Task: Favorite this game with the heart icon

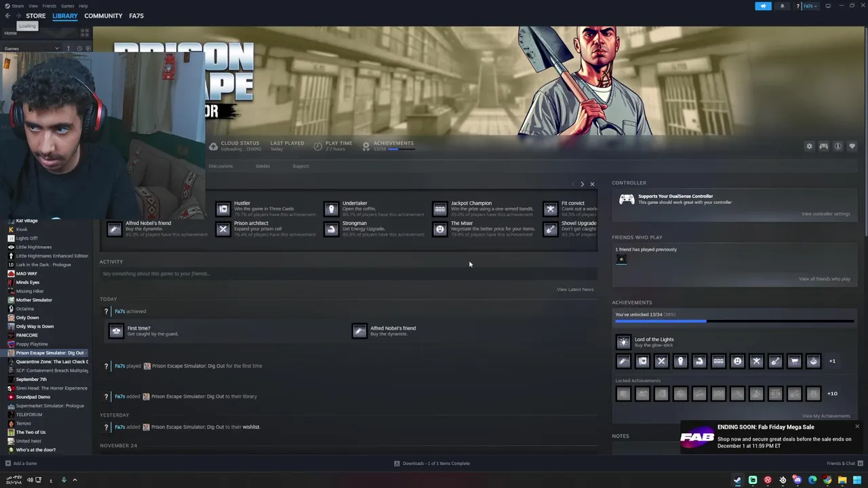Action: [852, 146]
